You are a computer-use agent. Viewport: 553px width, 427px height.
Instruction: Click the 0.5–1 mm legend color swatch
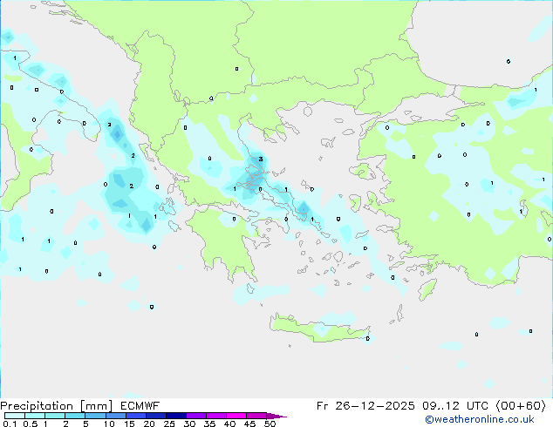(35, 416)
